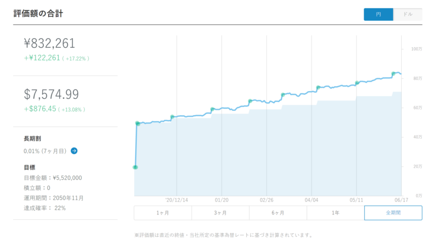Select the 6ヶ月 period tab
This screenshot has height=243, width=438.
coord(278,213)
